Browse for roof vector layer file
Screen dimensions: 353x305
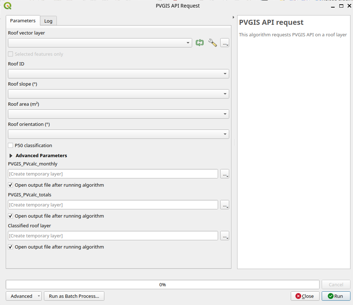pyautogui.click(x=225, y=43)
